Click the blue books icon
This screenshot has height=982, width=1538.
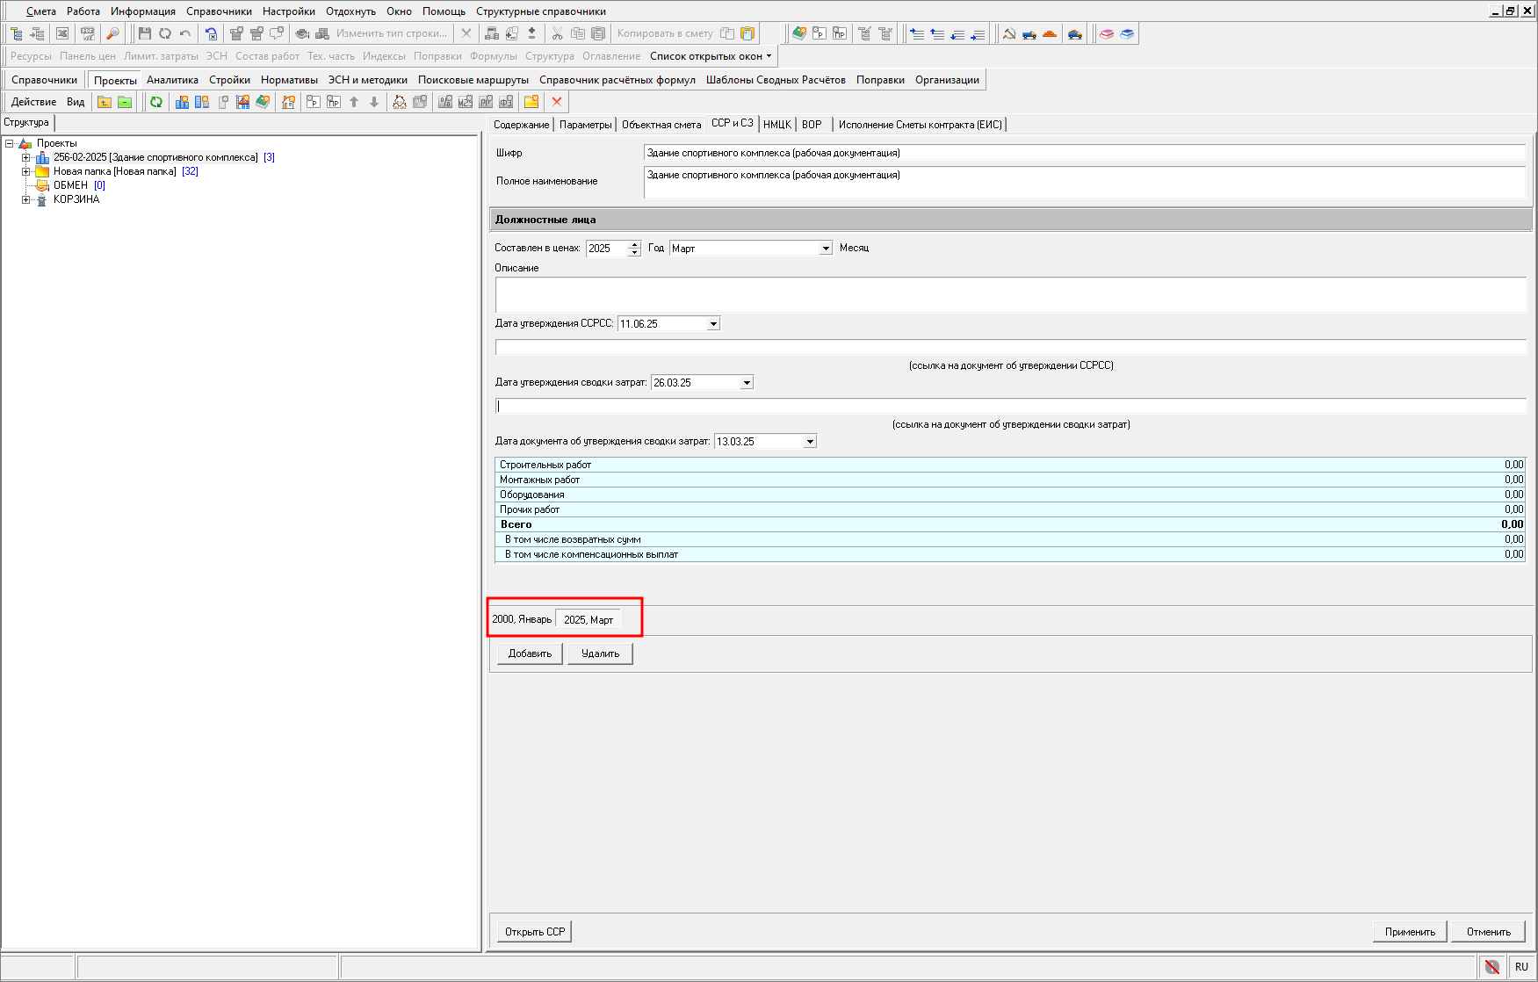[x=1127, y=33]
